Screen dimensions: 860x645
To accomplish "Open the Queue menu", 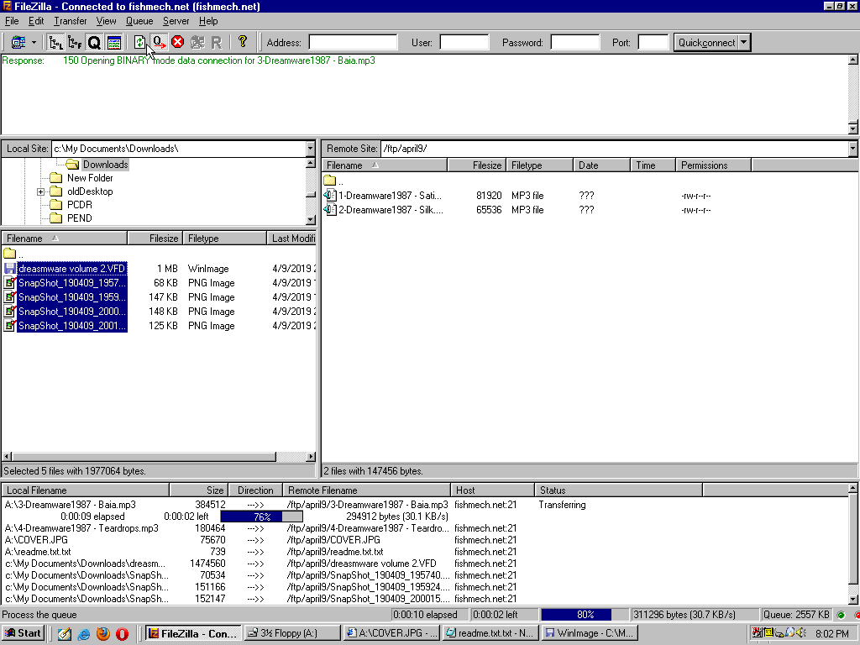I will click(139, 21).
